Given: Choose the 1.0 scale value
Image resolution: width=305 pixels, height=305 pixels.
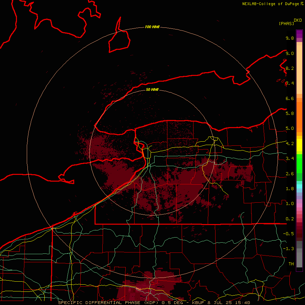Looking at the screenshot, I should [x=290, y=204].
